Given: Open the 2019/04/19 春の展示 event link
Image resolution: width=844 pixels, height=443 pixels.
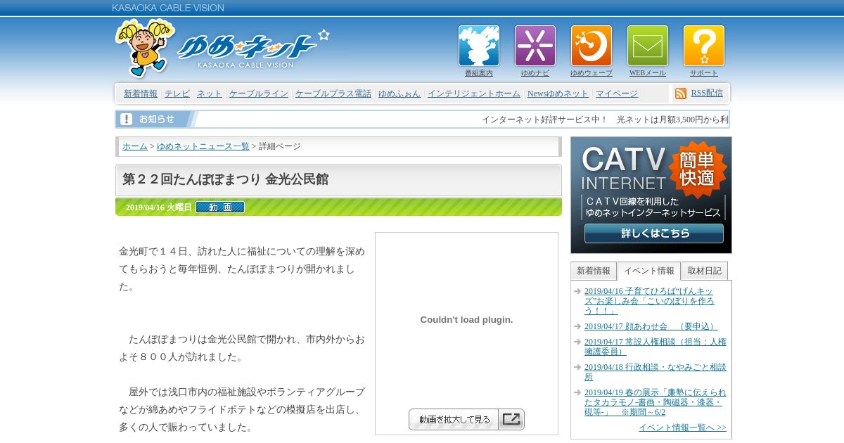Looking at the screenshot, I should click(656, 402).
